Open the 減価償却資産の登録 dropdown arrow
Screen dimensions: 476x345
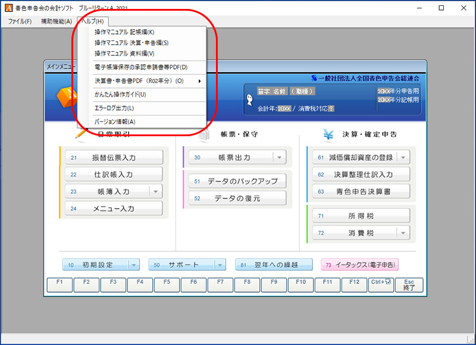pyautogui.click(x=403, y=158)
